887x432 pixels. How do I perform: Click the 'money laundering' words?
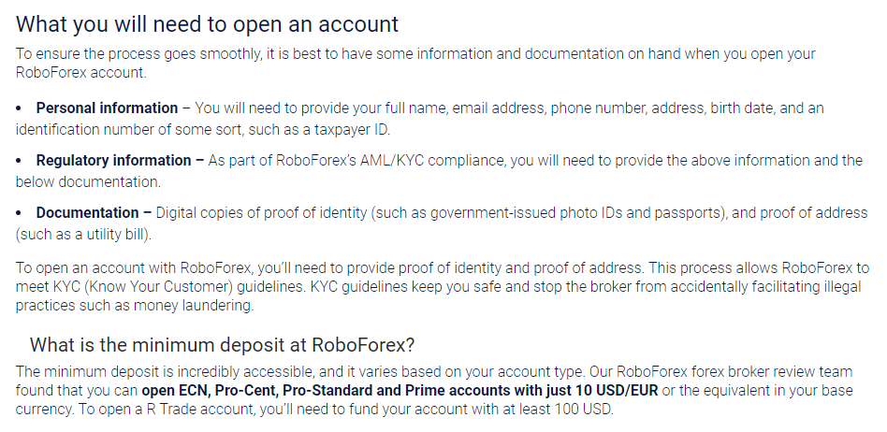[x=193, y=306]
